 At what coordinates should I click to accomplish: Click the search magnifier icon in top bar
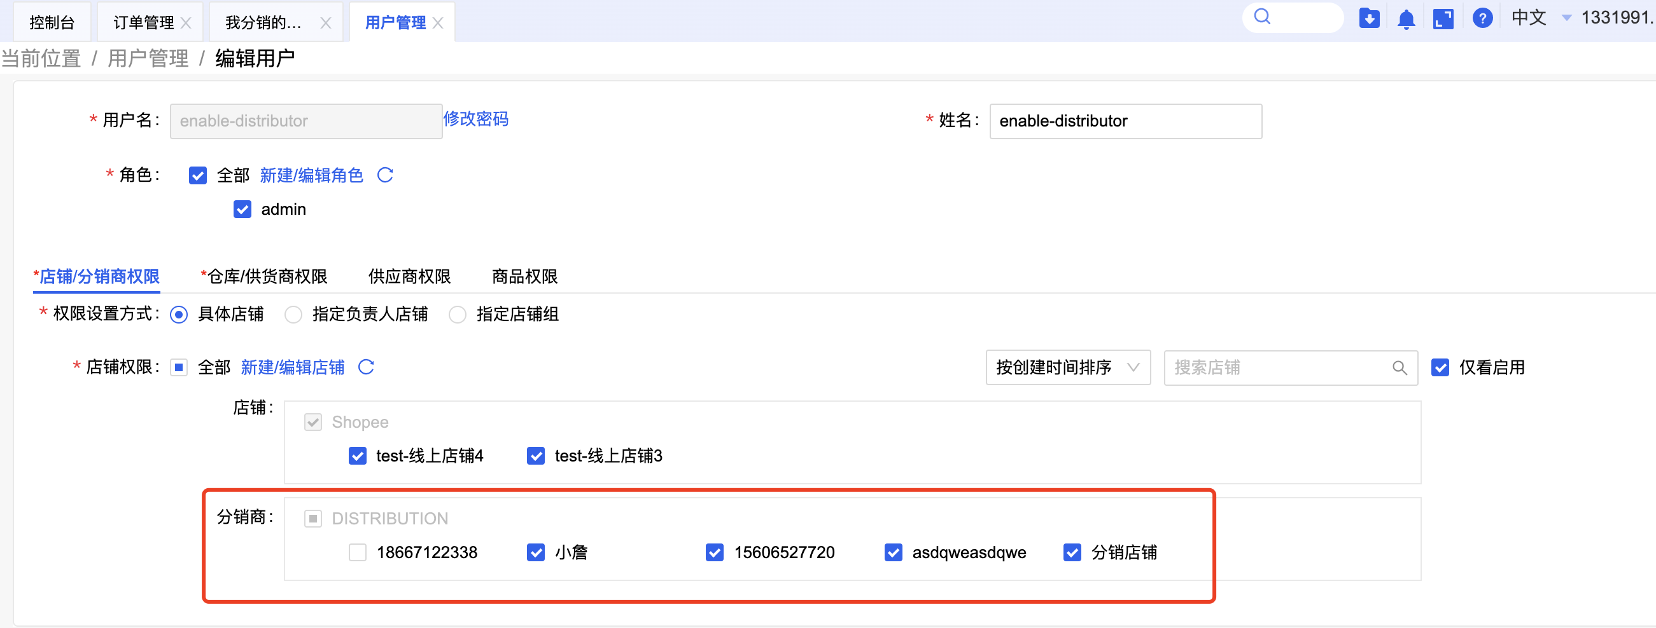(x=1262, y=17)
